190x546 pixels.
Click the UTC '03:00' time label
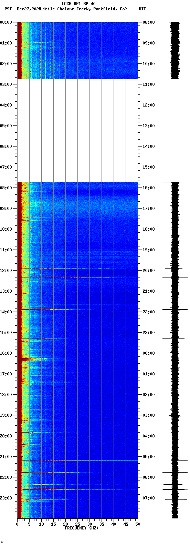tap(148, 415)
